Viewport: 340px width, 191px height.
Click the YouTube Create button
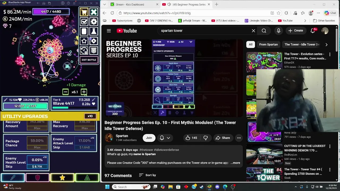(x=296, y=31)
